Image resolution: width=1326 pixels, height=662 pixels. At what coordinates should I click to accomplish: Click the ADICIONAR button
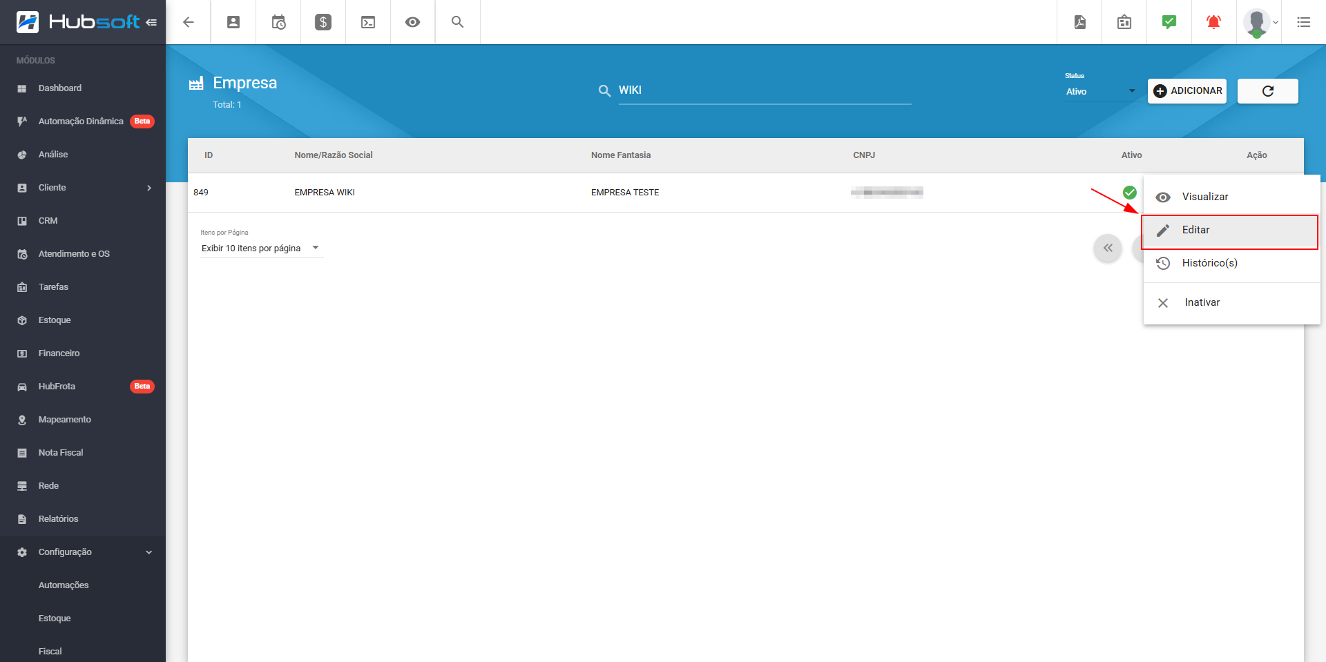1187,91
